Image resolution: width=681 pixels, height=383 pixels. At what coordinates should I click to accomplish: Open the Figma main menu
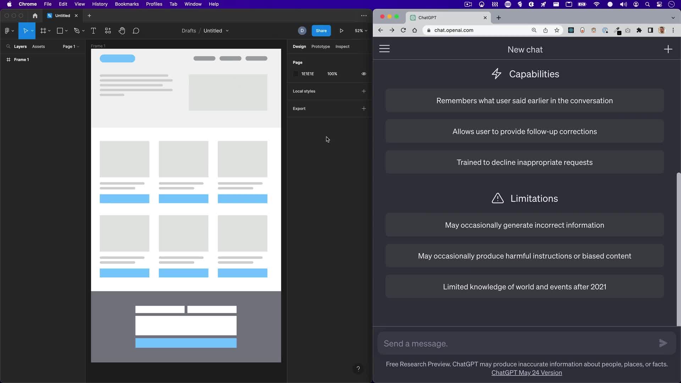(x=7, y=31)
